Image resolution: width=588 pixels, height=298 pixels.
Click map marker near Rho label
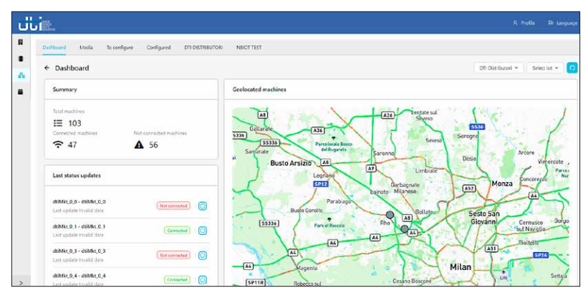pos(390,215)
